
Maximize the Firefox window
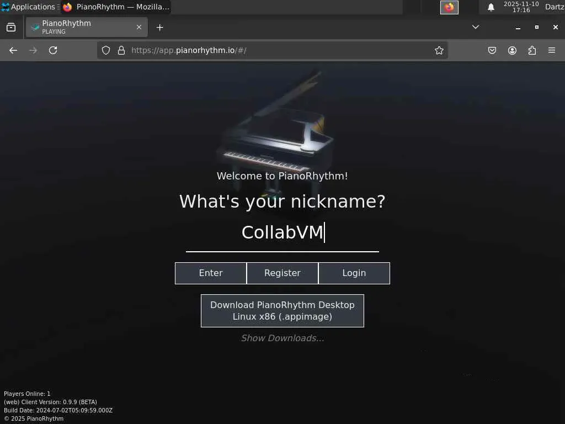pos(536,27)
